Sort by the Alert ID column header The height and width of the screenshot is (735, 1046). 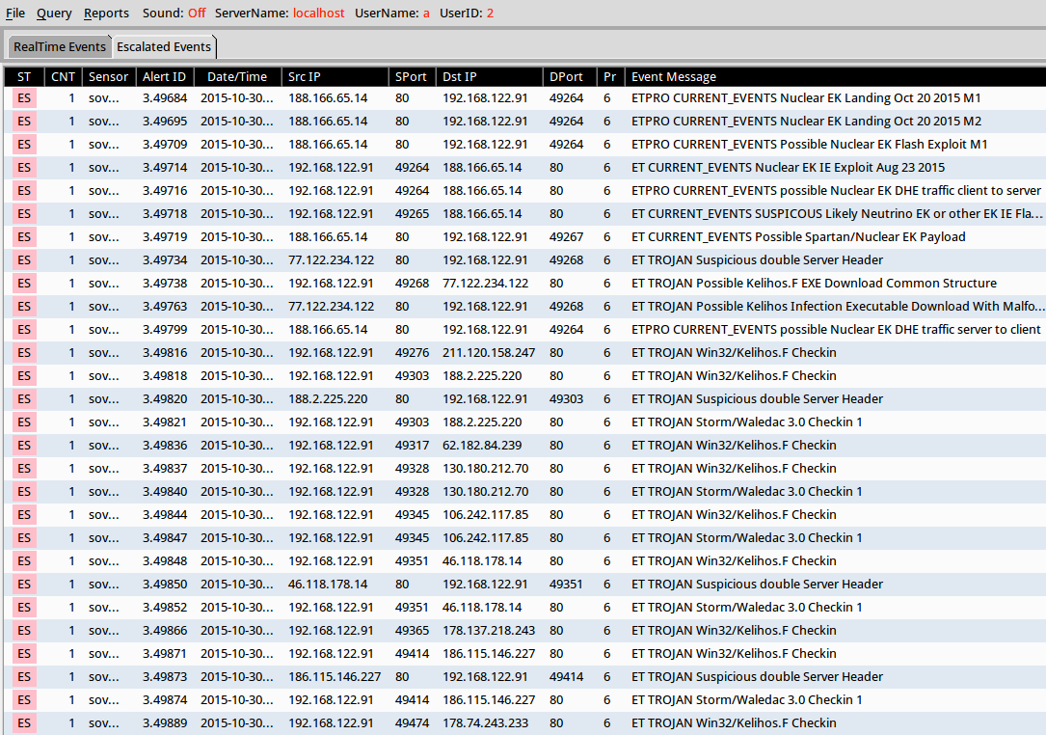(164, 77)
